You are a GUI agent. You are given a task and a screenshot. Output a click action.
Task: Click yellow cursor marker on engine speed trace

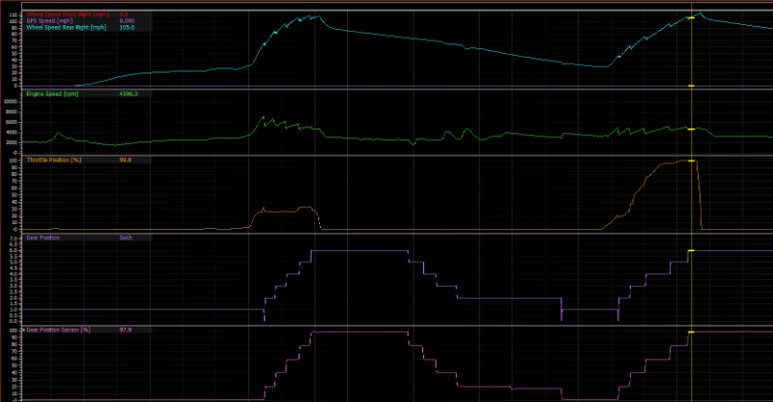point(691,129)
